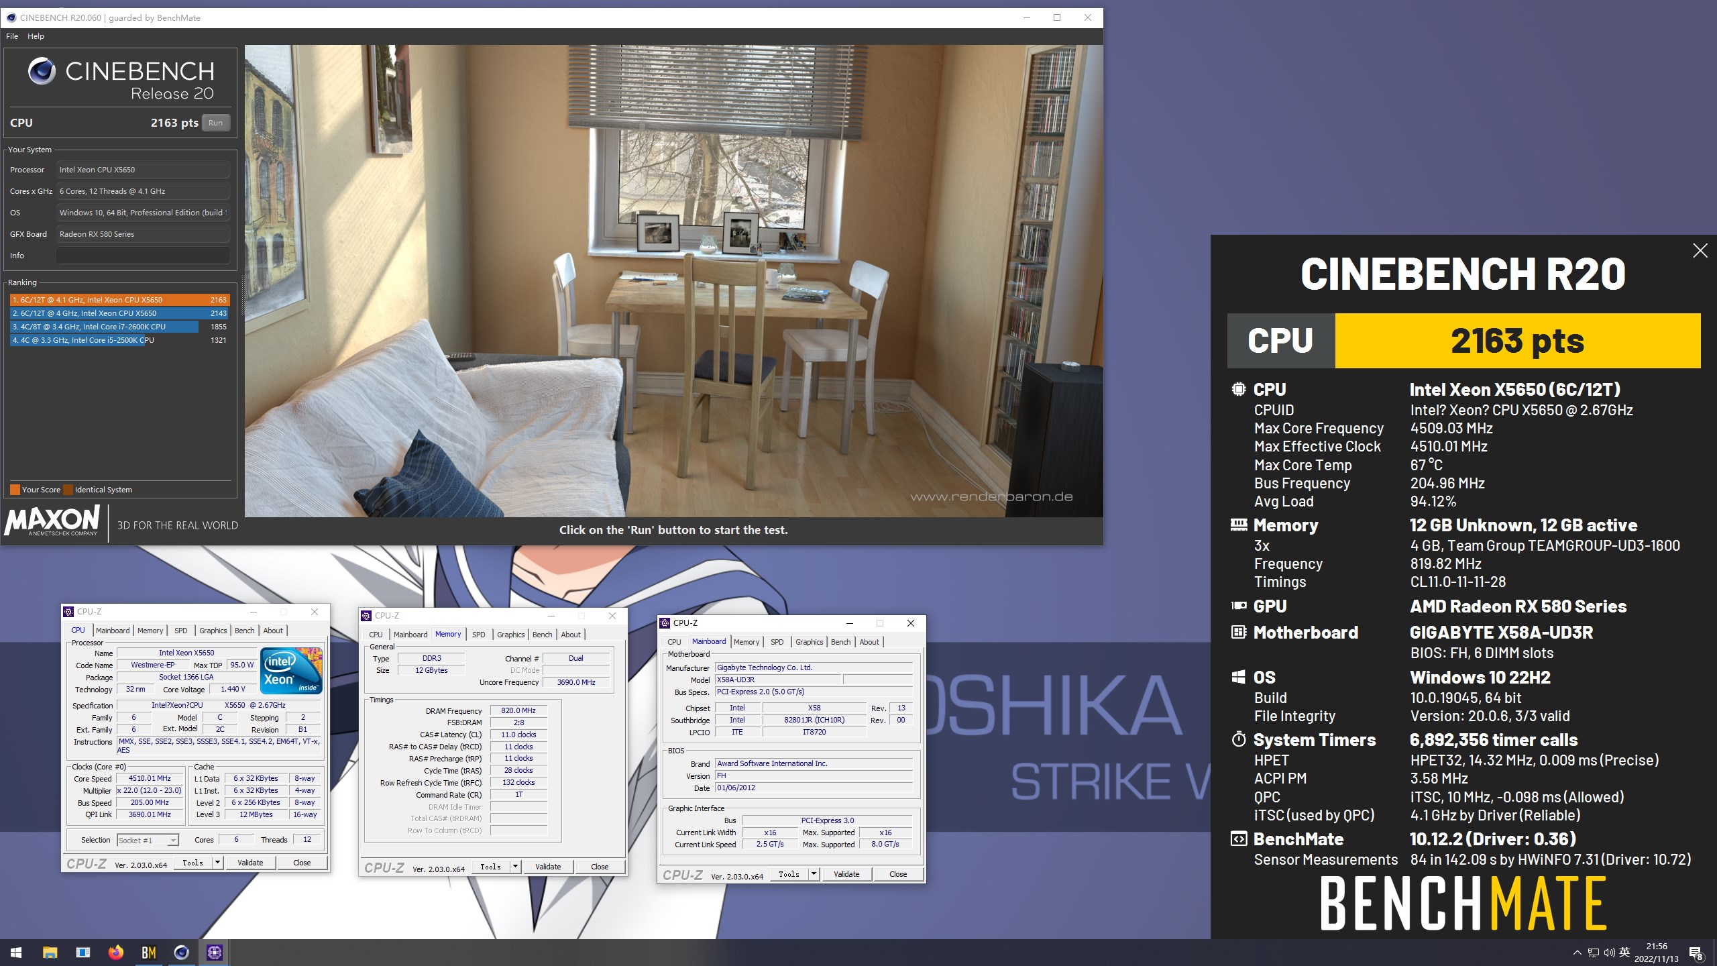Open the File menu in Cinebench
The width and height of the screenshot is (1717, 966).
coord(12,36)
